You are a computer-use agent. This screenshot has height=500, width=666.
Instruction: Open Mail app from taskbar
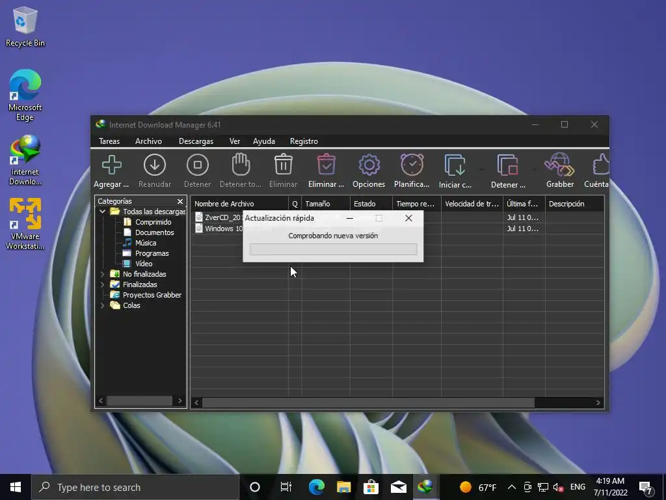tap(399, 487)
